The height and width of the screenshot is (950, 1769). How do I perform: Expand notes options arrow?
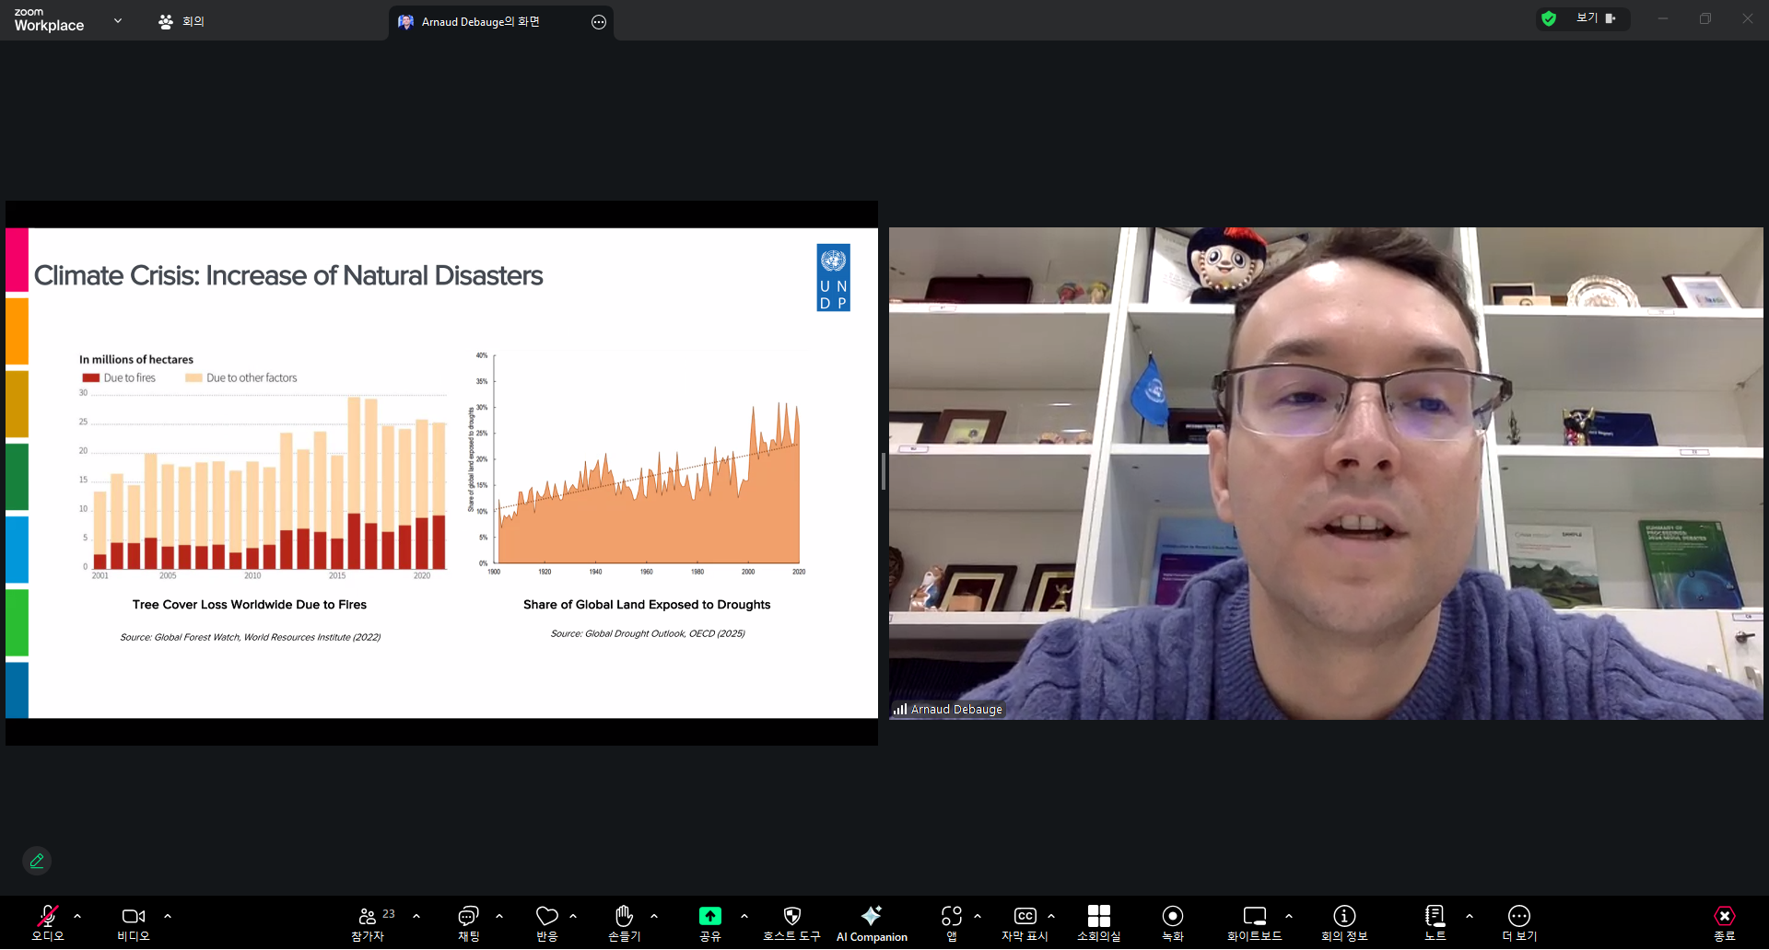1470,917
